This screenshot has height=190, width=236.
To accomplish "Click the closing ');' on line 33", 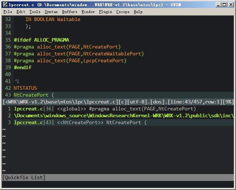I will (x=28, y=26).
